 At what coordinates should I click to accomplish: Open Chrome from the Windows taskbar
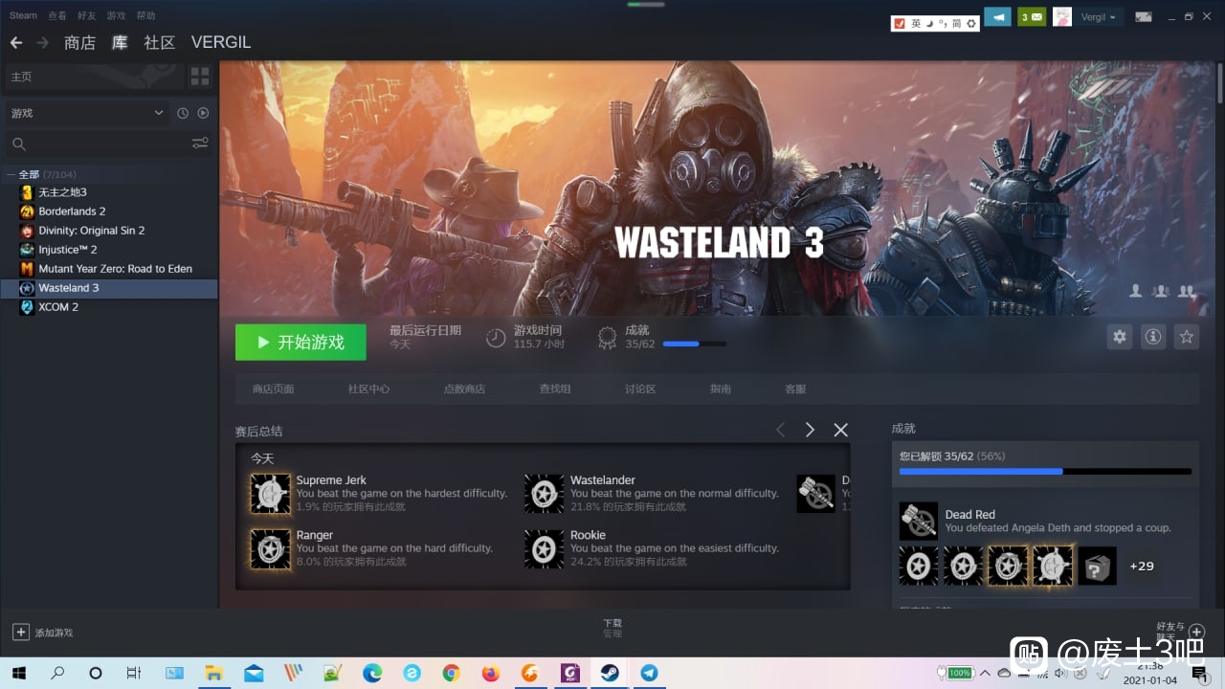tap(451, 673)
